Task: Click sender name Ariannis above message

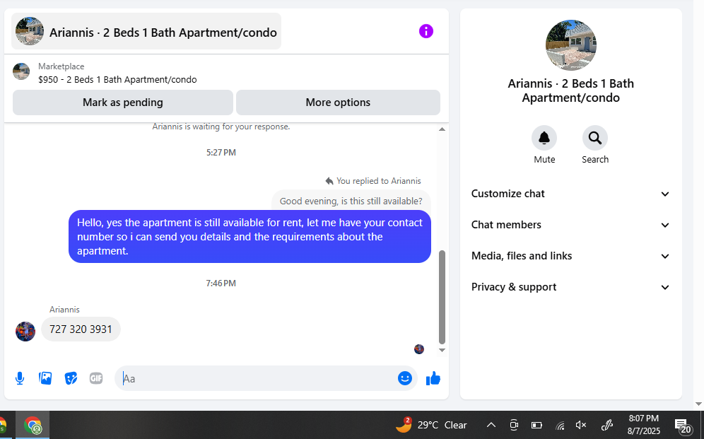Action: tap(64, 310)
